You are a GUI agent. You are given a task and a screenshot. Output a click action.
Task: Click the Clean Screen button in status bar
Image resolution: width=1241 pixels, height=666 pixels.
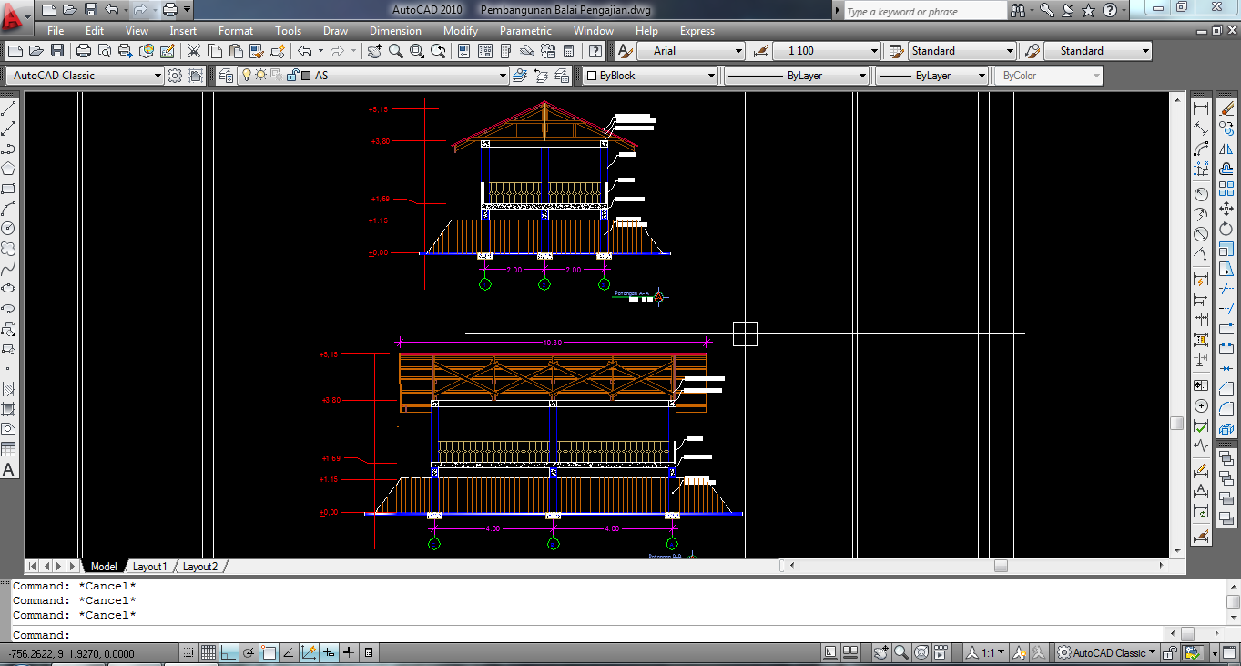click(x=1231, y=652)
